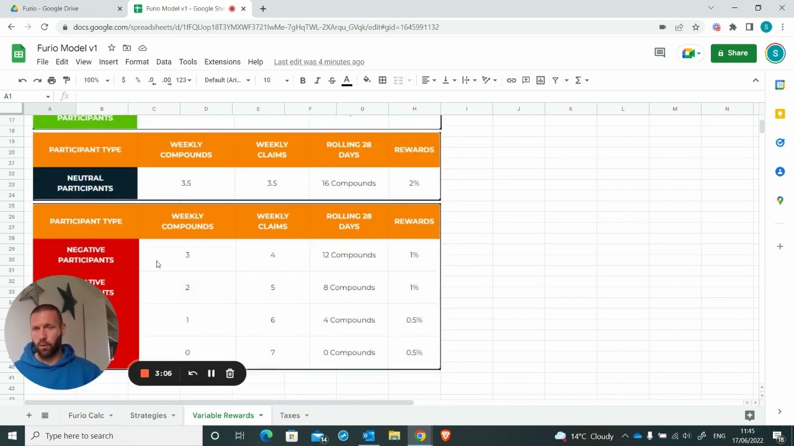
Task: Open Google Calendar side panel
Action: click(780, 85)
